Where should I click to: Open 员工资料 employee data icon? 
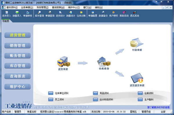[51, 99]
